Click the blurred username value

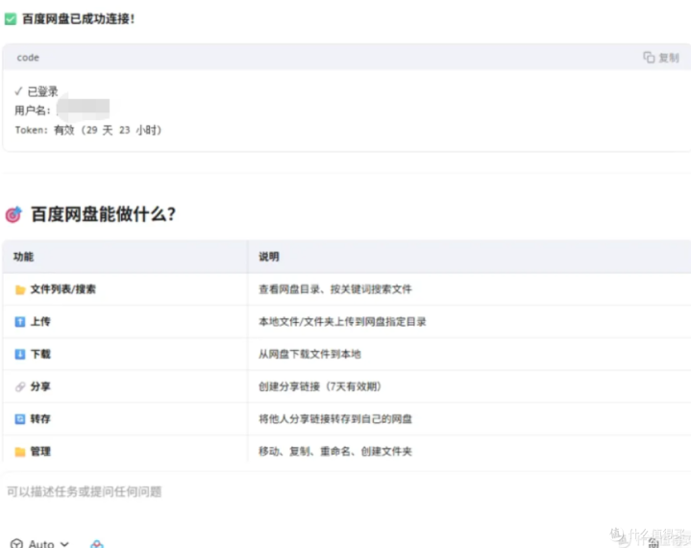click(x=84, y=110)
